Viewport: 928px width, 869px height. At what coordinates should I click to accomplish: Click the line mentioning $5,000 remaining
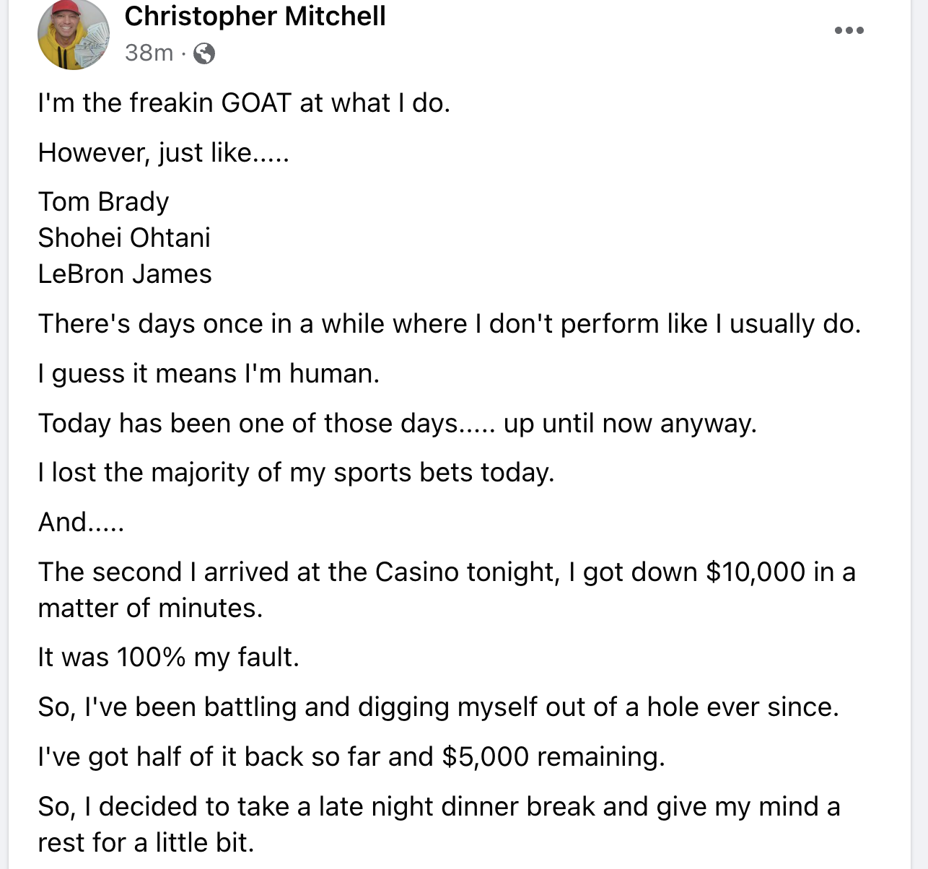point(351,757)
